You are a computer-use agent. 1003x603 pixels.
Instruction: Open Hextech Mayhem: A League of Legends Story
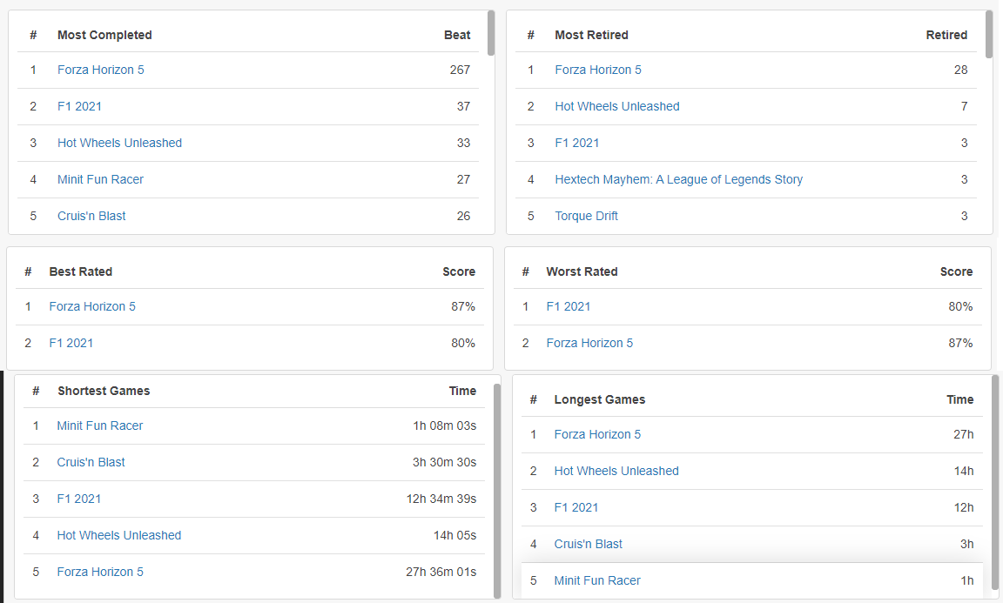tap(679, 179)
